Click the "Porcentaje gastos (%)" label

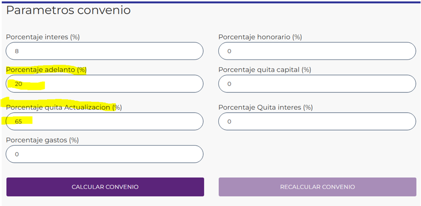pos(42,140)
